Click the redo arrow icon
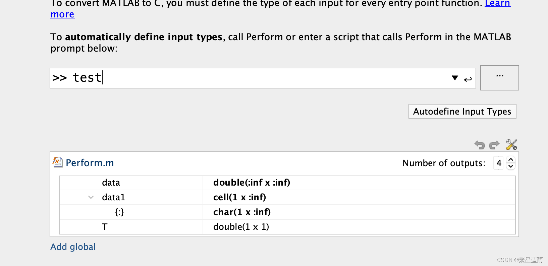The height and width of the screenshot is (266, 548). click(x=494, y=145)
